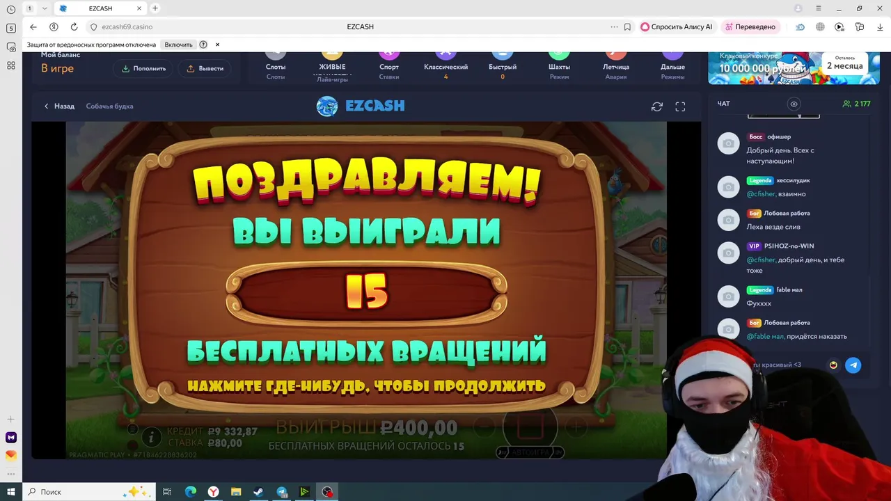891x501 pixels.
Task: Toggle chat visibility eye icon
Action: click(794, 104)
